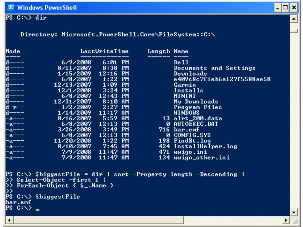Click the 'd-r--' mode of Program Files

click(15, 107)
